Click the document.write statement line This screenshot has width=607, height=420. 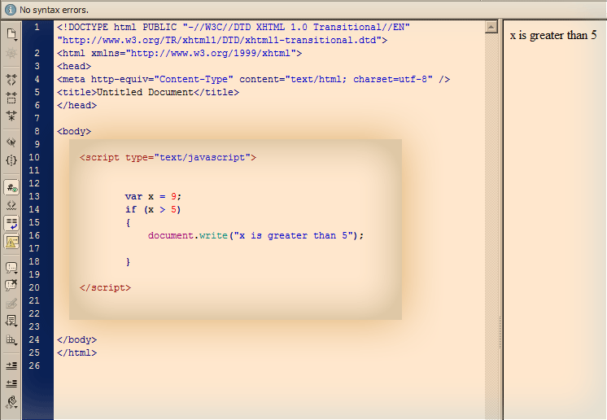[x=255, y=236]
